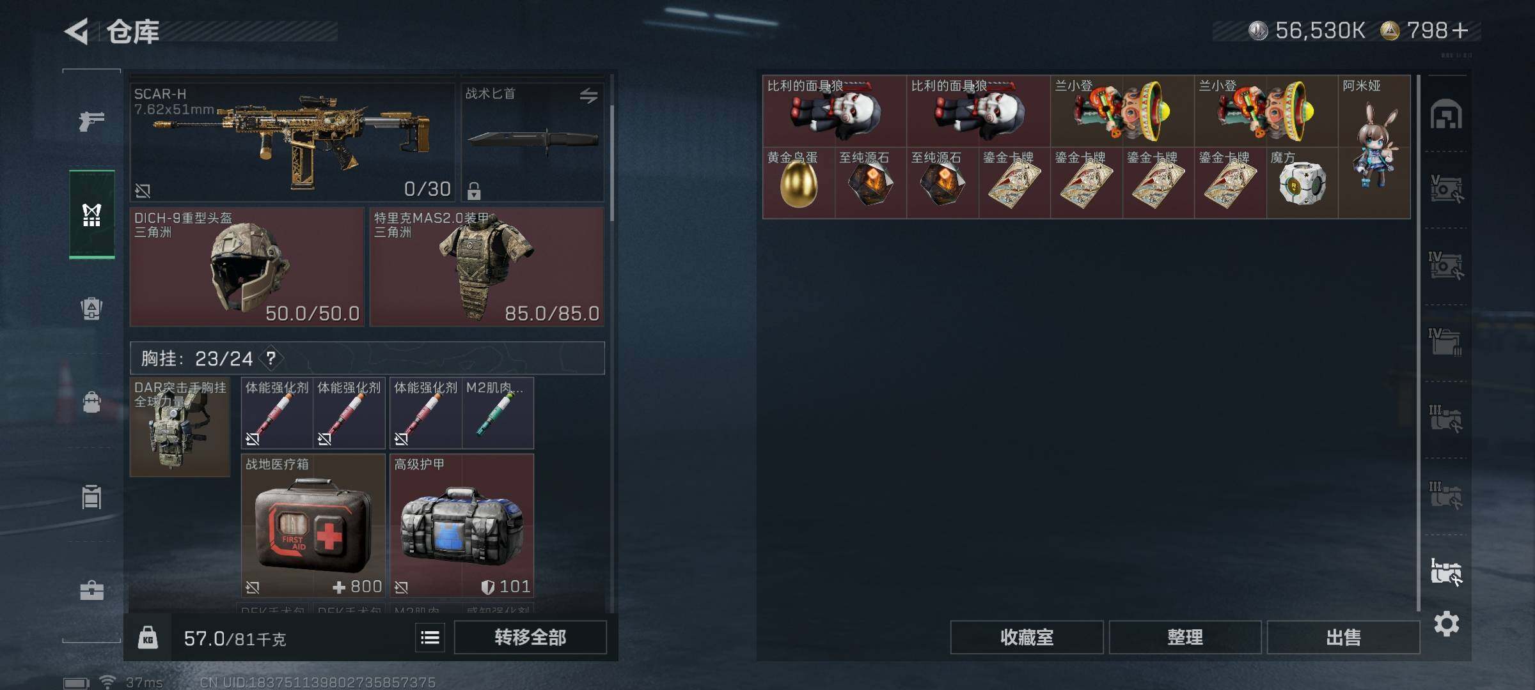Click the plus icon to add currency
Image resolution: width=1535 pixels, height=690 pixels.
pyautogui.click(x=1460, y=31)
